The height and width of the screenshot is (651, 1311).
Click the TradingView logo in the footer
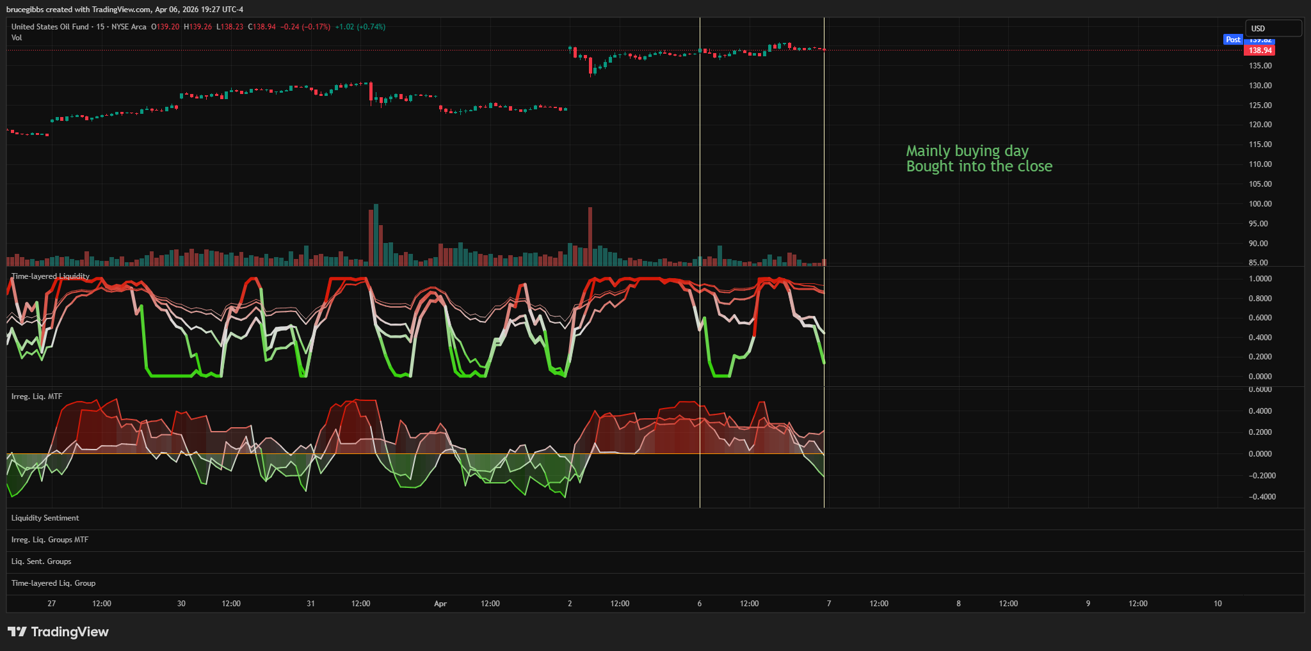(x=58, y=632)
